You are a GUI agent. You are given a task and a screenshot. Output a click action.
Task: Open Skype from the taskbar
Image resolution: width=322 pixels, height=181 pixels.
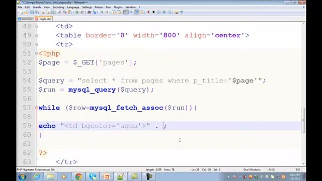(x=93, y=176)
